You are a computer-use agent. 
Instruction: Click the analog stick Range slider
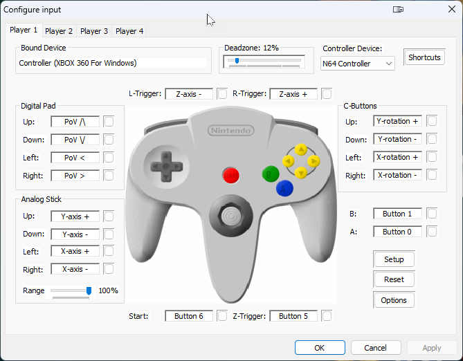71,290
